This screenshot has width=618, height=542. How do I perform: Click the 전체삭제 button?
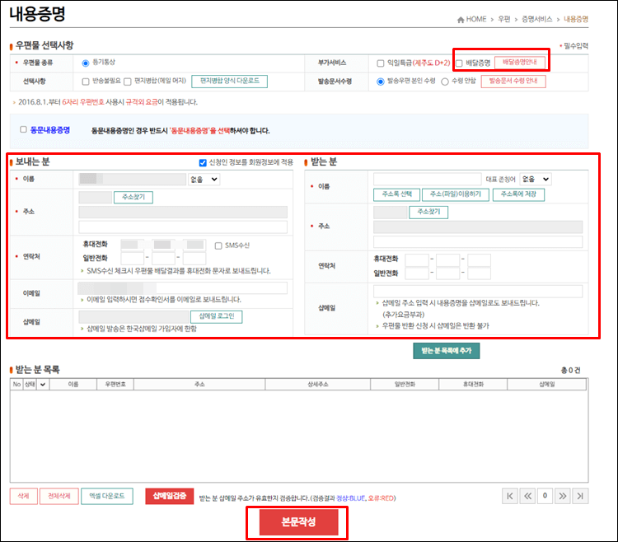tap(59, 496)
